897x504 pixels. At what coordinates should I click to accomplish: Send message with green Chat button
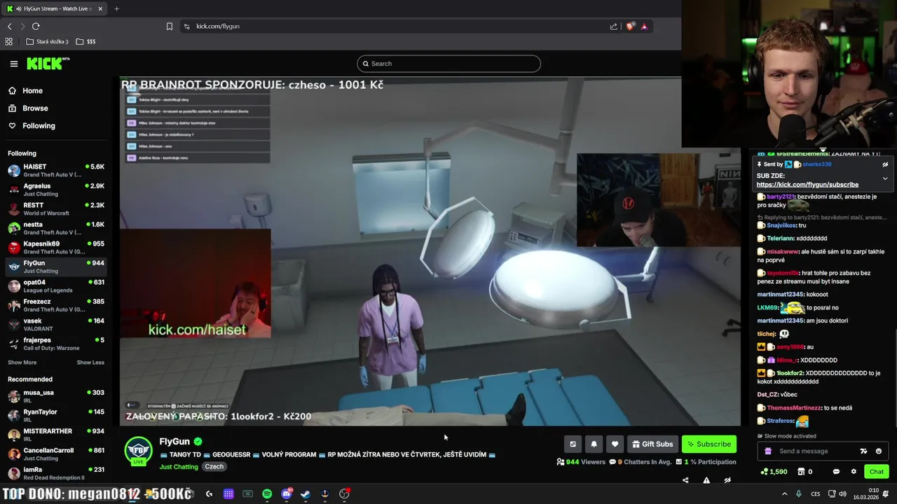click(877, 472)
